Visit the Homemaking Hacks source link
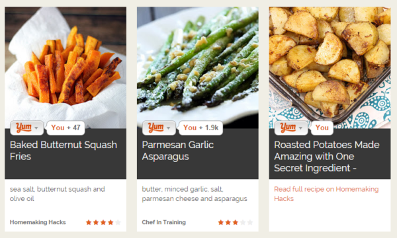 [38, 222]
